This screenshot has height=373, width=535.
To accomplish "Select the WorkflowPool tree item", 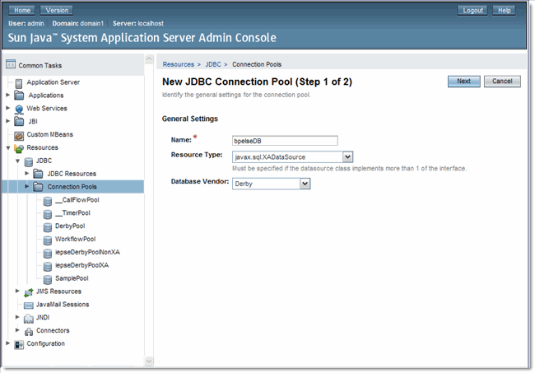I will (76, 239).
